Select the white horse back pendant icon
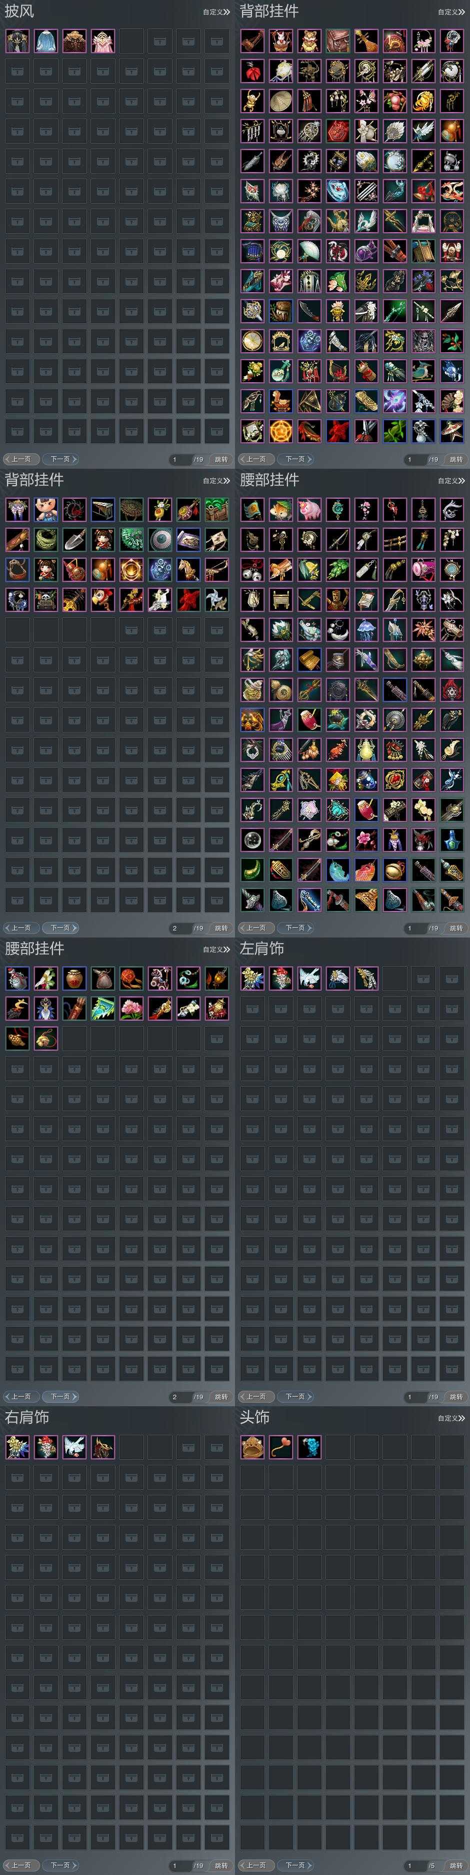The height and width of the screenshot is (1875, 470). 188,570
